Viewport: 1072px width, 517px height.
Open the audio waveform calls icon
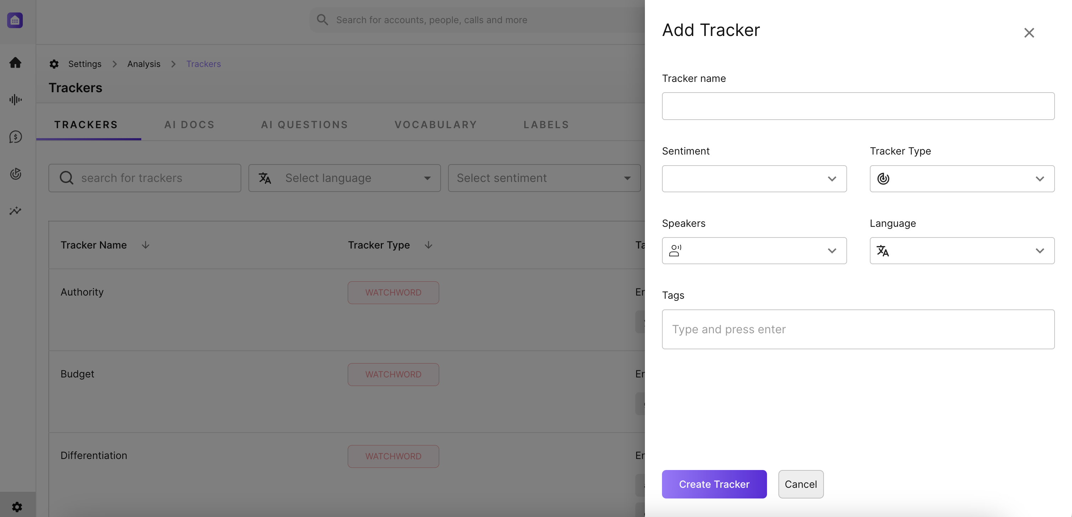15,99
